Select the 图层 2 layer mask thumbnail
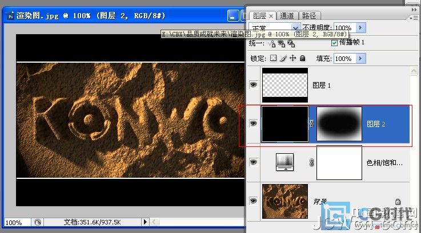 point(339,124)
